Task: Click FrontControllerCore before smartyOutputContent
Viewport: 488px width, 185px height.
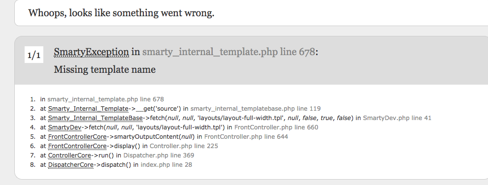Action: click(x=77, y=136)
